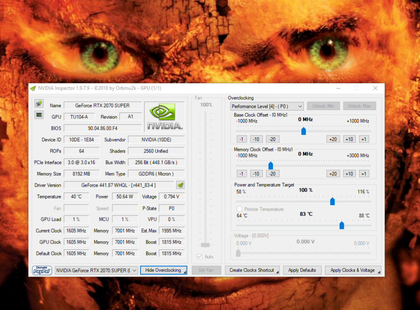This screenshot has height=310, width=420.
Task: Click +20 under Base Clock Offset
Action: click(333, 139)
